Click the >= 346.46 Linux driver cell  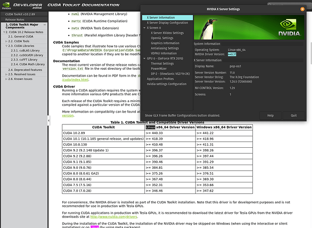click(x=170, y=191)
